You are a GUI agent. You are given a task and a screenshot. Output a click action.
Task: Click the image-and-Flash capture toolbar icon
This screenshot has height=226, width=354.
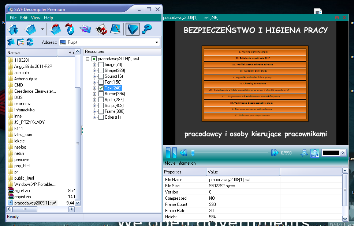[101, 29]
